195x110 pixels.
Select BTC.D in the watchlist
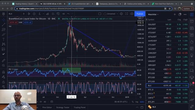click(167, 90)
